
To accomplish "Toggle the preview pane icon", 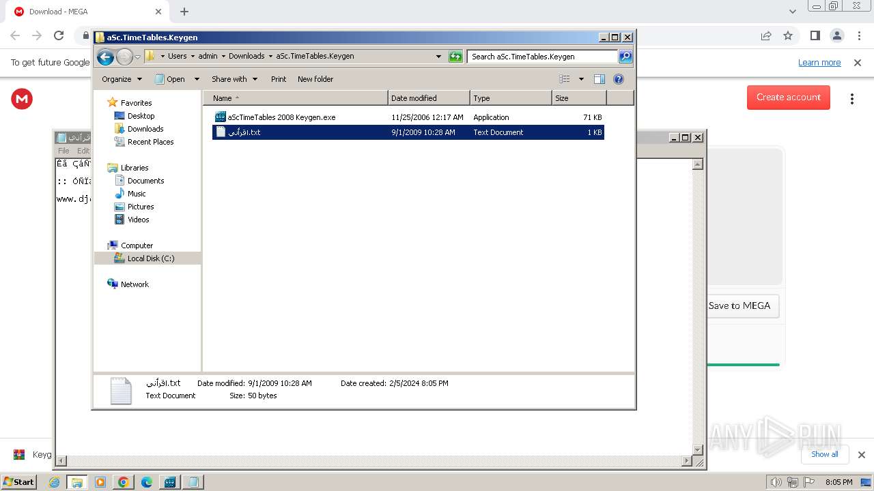I will tap(600, 79).
